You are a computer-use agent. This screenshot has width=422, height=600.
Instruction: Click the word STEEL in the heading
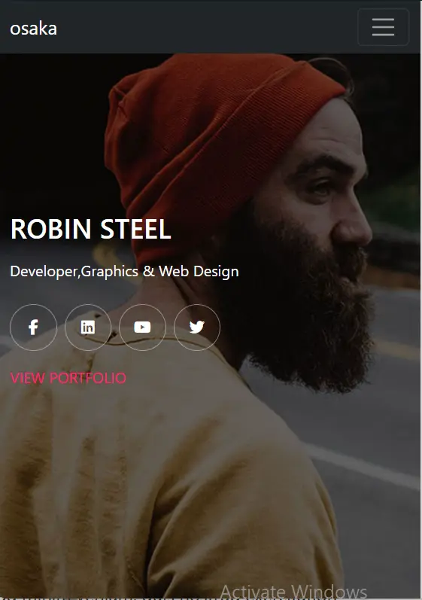[x=135, y=229]
